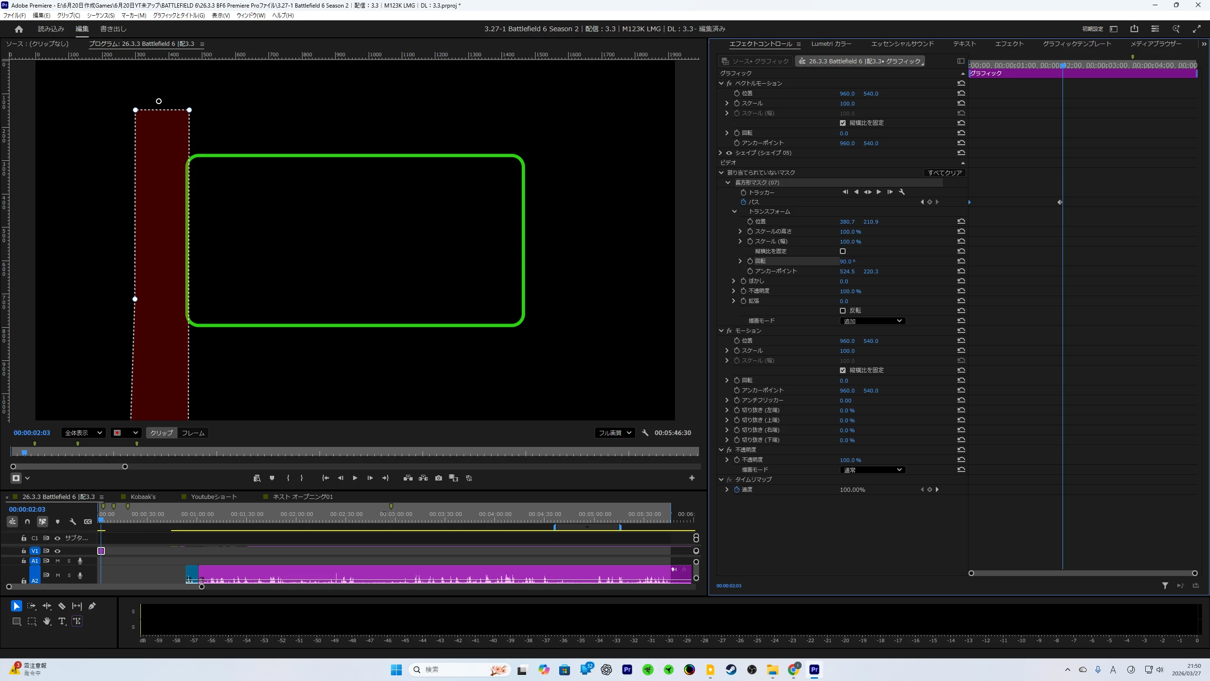
Task: Select the Hand tool
Action: 47,621
